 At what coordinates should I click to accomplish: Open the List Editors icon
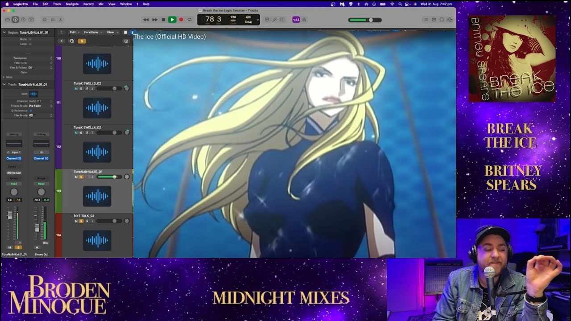425,20
